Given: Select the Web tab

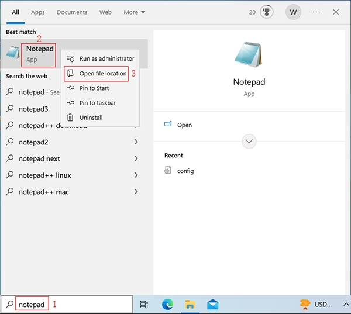Looking at the screenshot, I should click(x=105, y=12).
